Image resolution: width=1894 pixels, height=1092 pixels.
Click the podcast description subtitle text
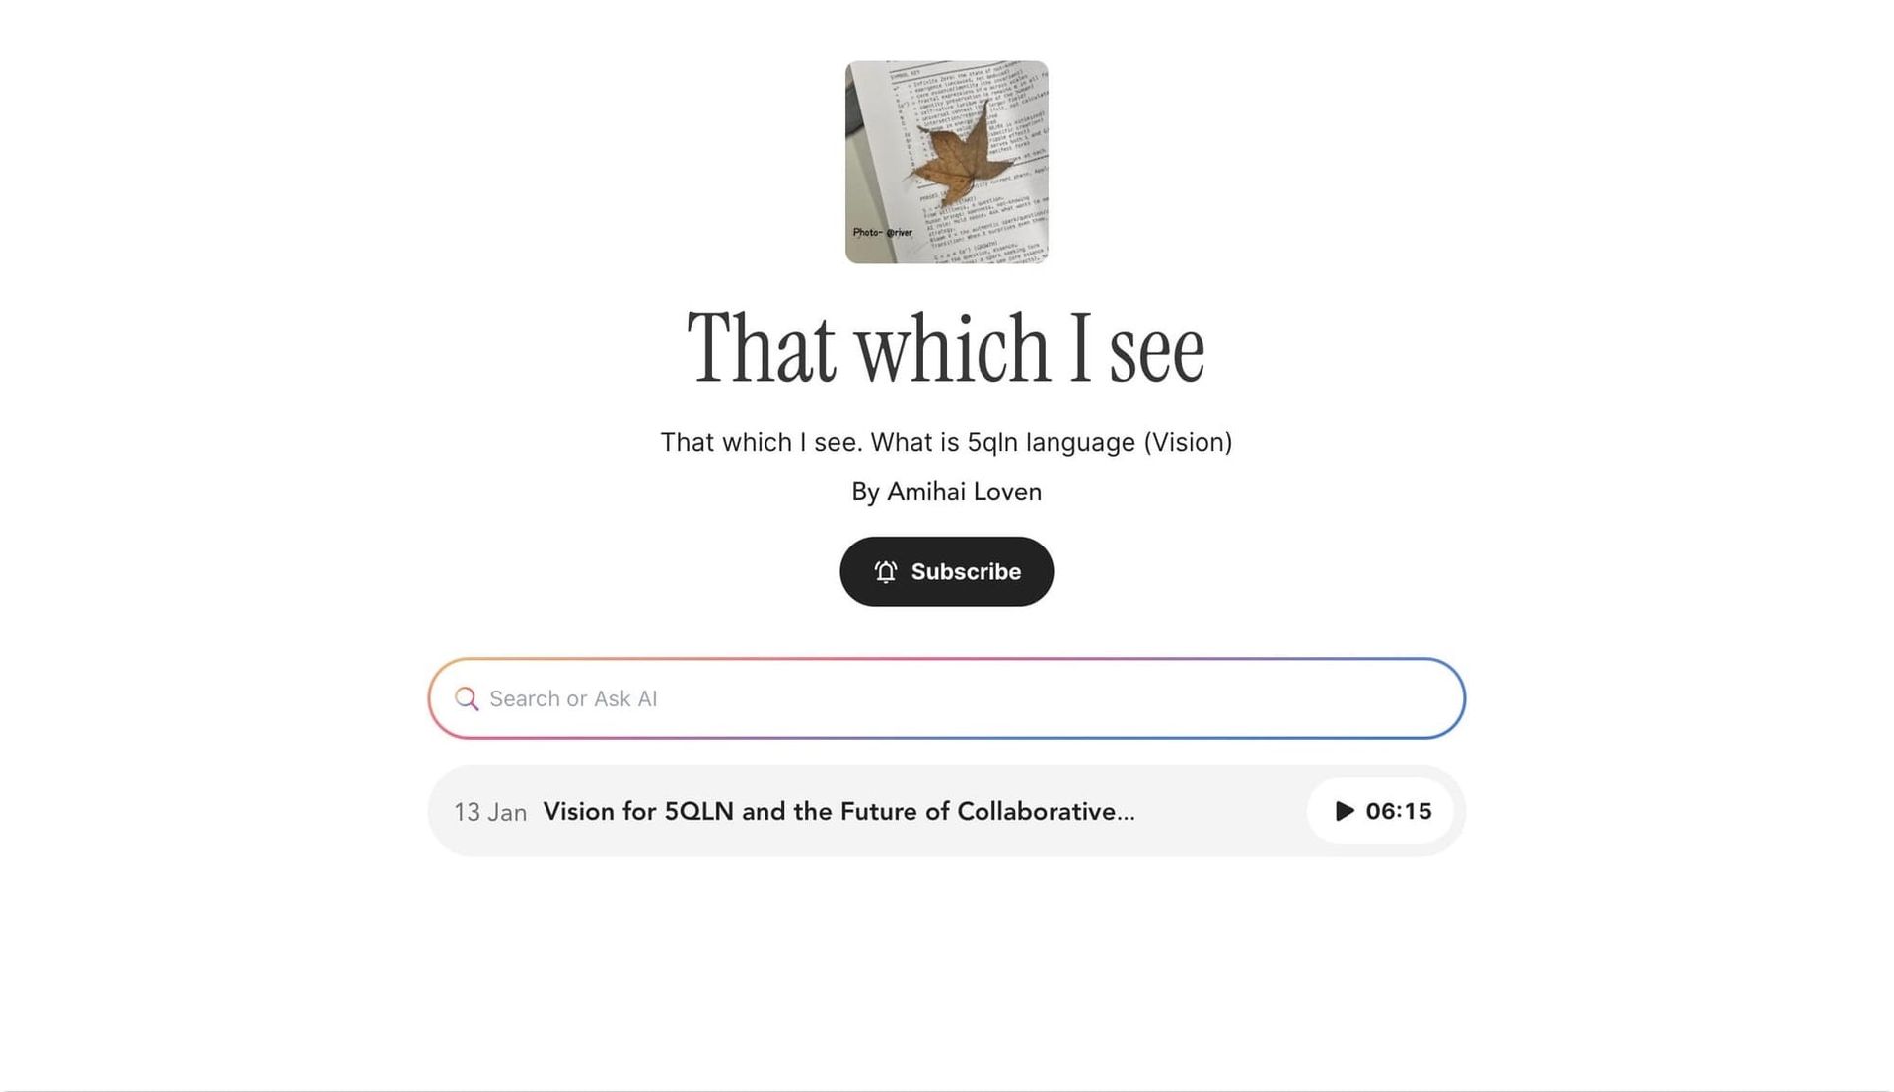pos(946,442)
